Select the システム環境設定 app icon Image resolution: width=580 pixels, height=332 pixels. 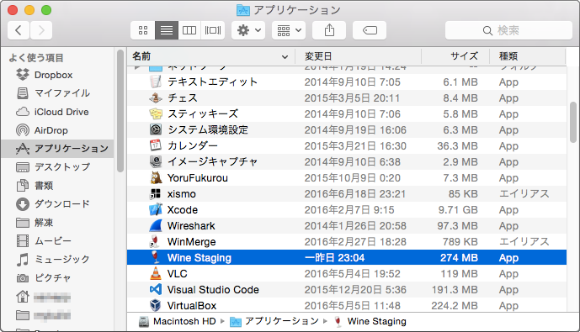pyautogui.click(x=156, y=129)
